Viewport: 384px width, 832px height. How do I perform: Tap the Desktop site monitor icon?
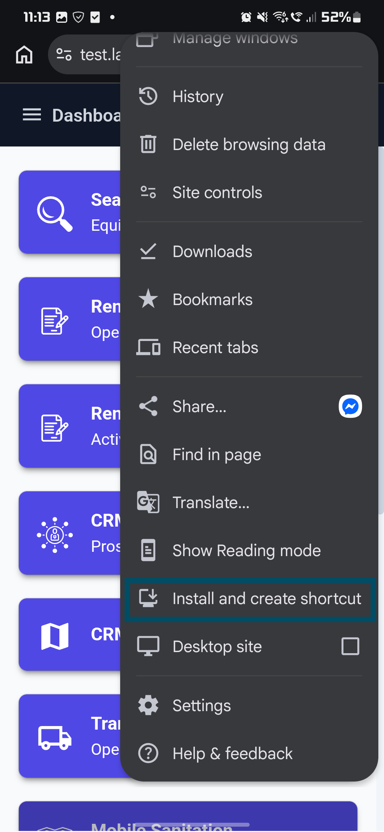(148, 646)
